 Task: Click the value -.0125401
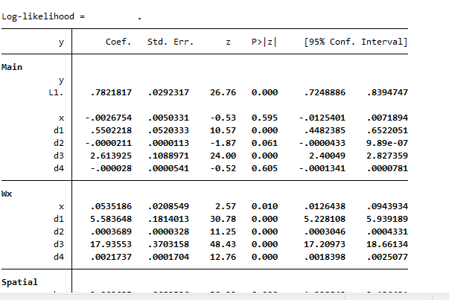[x=322, y=118]
